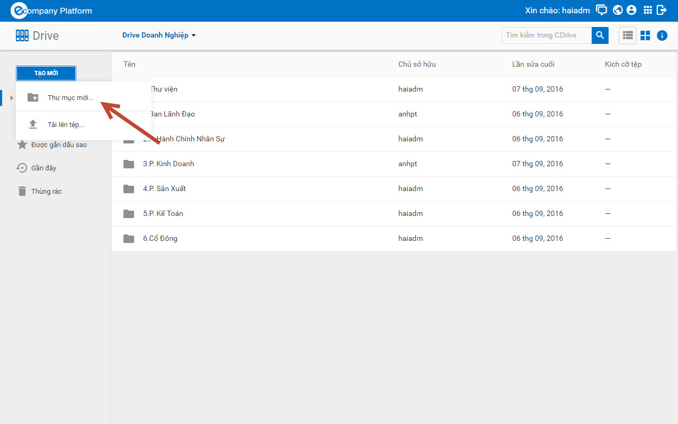Sort by Chủ sở hữu column header
Screen dimensions: 678x424
[417, 64]
